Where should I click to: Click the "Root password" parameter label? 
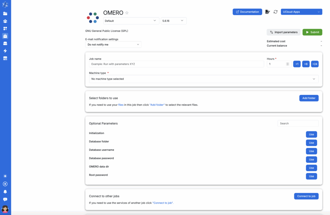[98, 175]
